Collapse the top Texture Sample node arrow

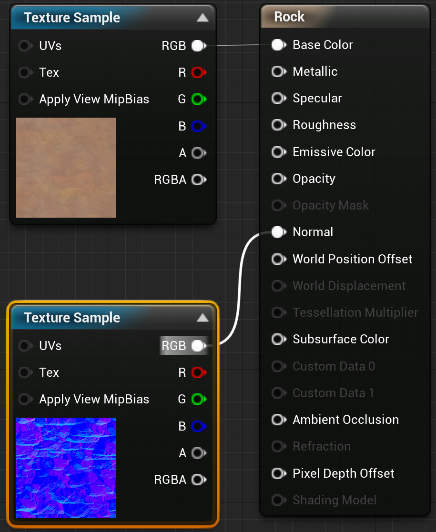point(203,18)
